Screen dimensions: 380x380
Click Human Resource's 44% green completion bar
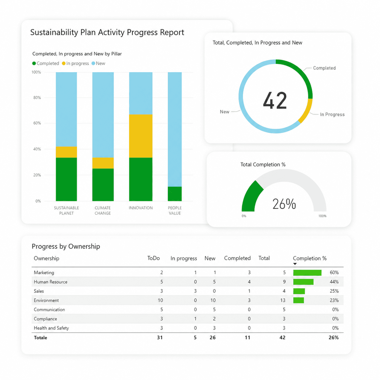[303, 282]
